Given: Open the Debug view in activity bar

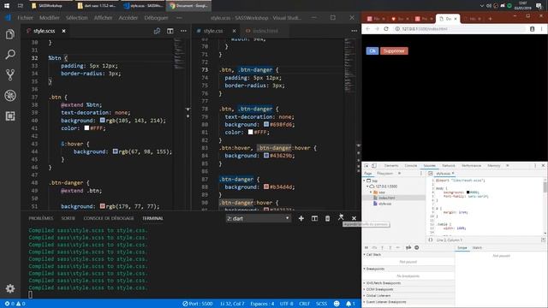Looking at the screenshot, I should (x=10, y=95).
